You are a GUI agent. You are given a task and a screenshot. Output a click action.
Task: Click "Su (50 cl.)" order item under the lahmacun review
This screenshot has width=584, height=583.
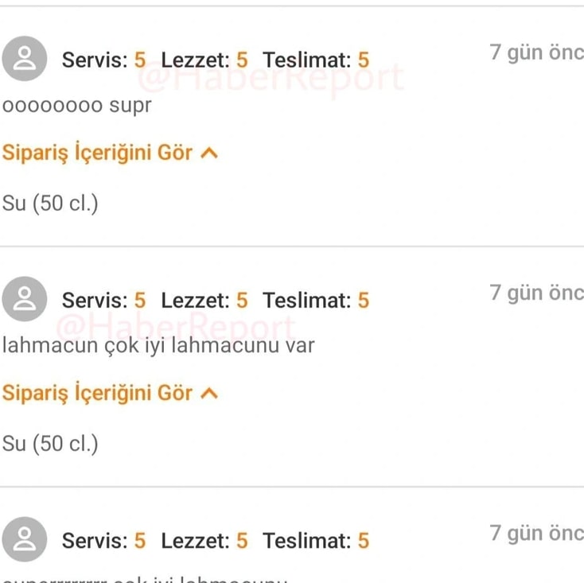[x=50, y=444]
